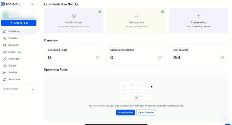This screenshot has width=232, height=125.
Task: Click 'Start scheduling content.' text
Action: pyautogui.click(x=199, y=27)
